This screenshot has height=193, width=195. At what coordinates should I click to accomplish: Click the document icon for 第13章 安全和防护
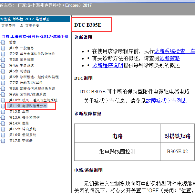point(3,117)
